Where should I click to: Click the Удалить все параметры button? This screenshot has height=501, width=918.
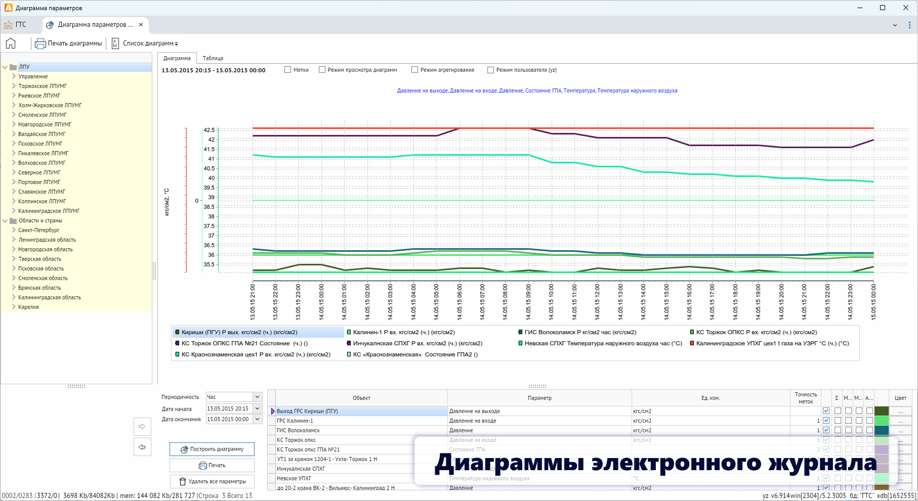pos(212,481)
